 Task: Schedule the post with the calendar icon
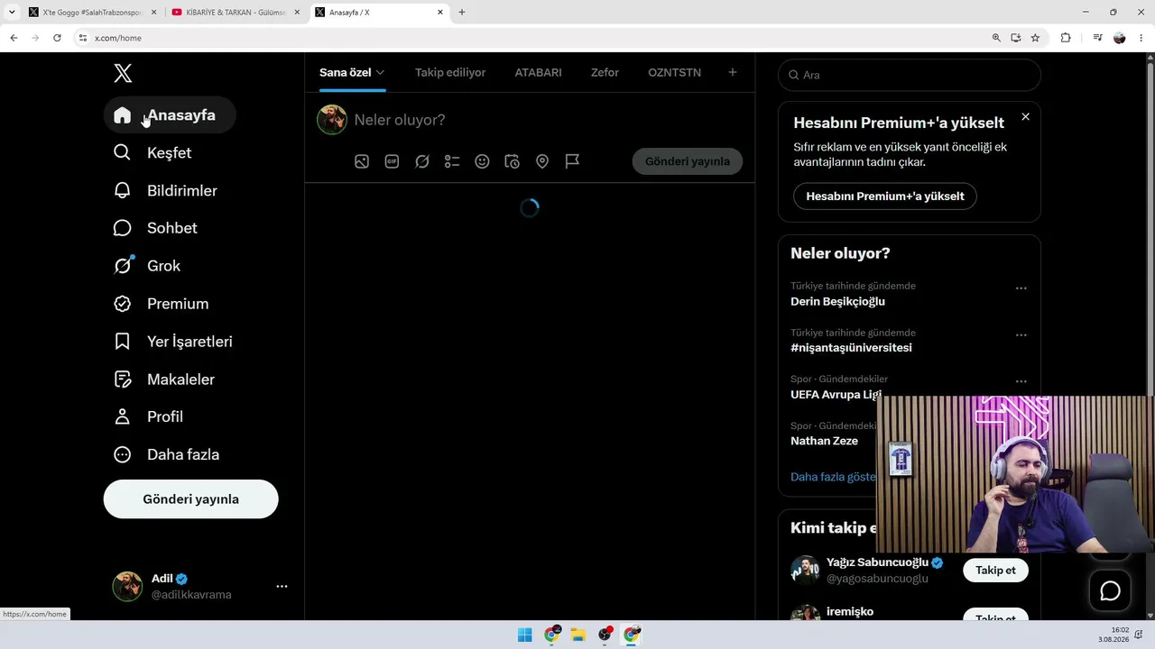coord(512,161)
